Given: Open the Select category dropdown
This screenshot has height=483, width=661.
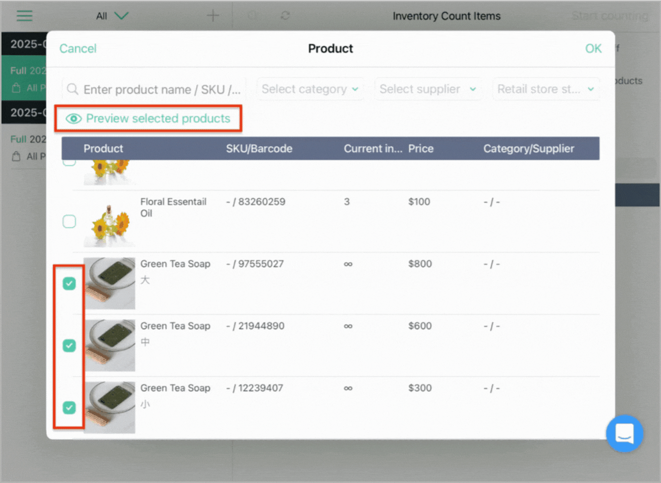Looking at the screenshot, I should click(x=310, y=89).
